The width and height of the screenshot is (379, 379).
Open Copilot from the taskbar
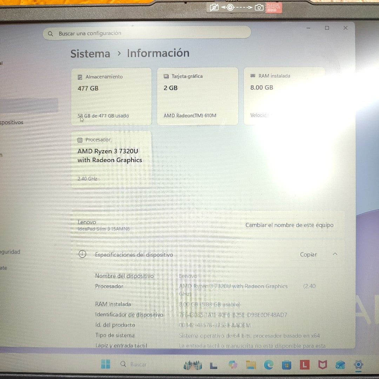[233, 365]
